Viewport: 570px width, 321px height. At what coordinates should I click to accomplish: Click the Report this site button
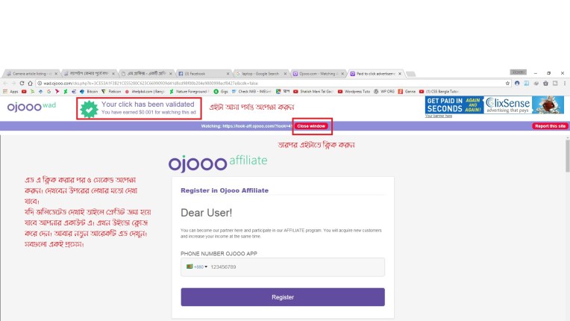coord(550,126)
